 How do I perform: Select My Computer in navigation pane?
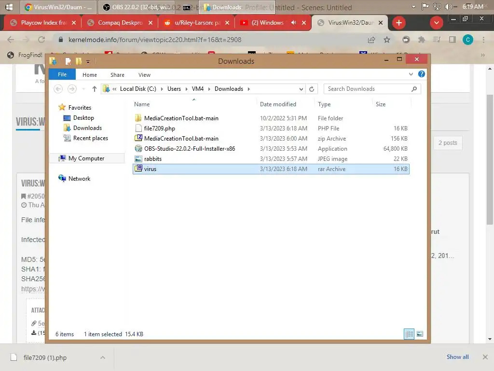point(86,158)
